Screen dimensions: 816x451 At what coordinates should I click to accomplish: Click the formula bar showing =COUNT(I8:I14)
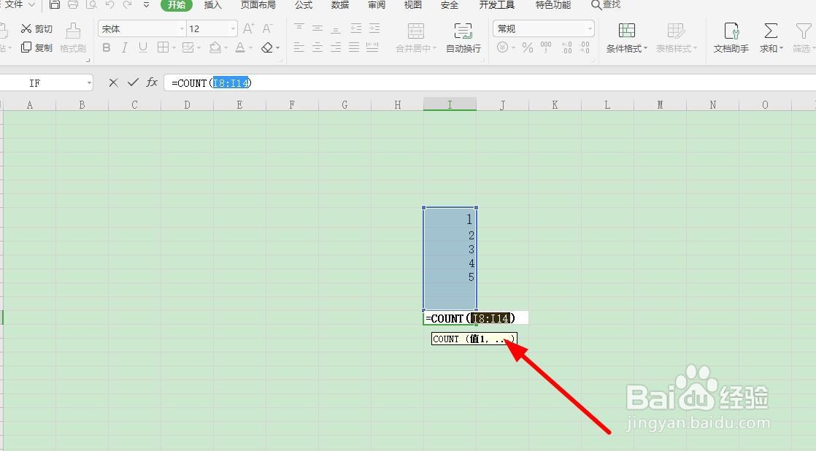click(x=489, y=82)
